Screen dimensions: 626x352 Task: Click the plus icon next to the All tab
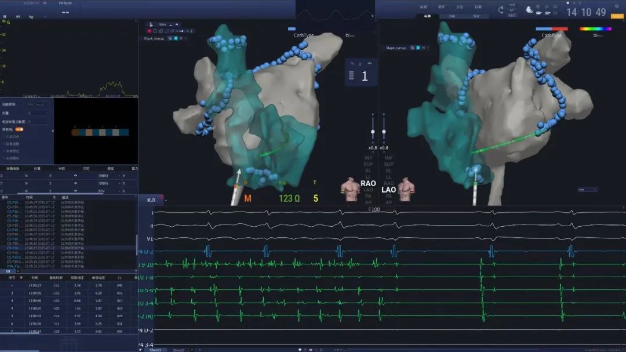[x=18, y=271]
